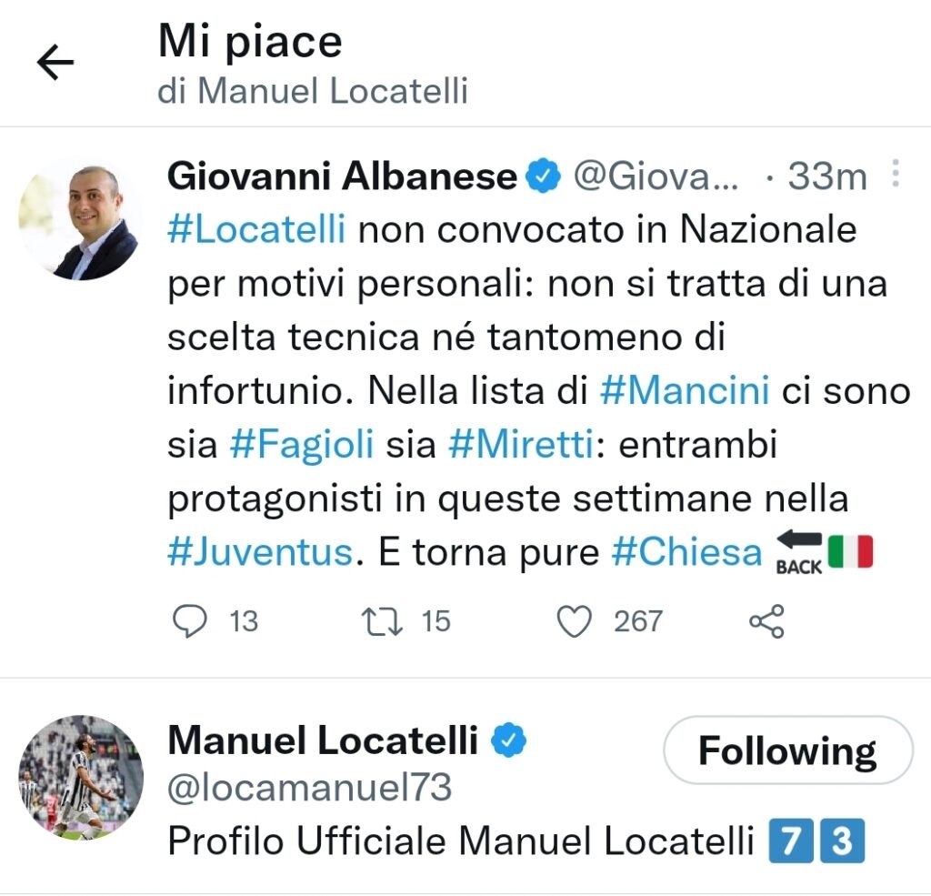The image size is (931, 896).
Task: Open the tweet's three-dot options menu
Action: [896, 175]
